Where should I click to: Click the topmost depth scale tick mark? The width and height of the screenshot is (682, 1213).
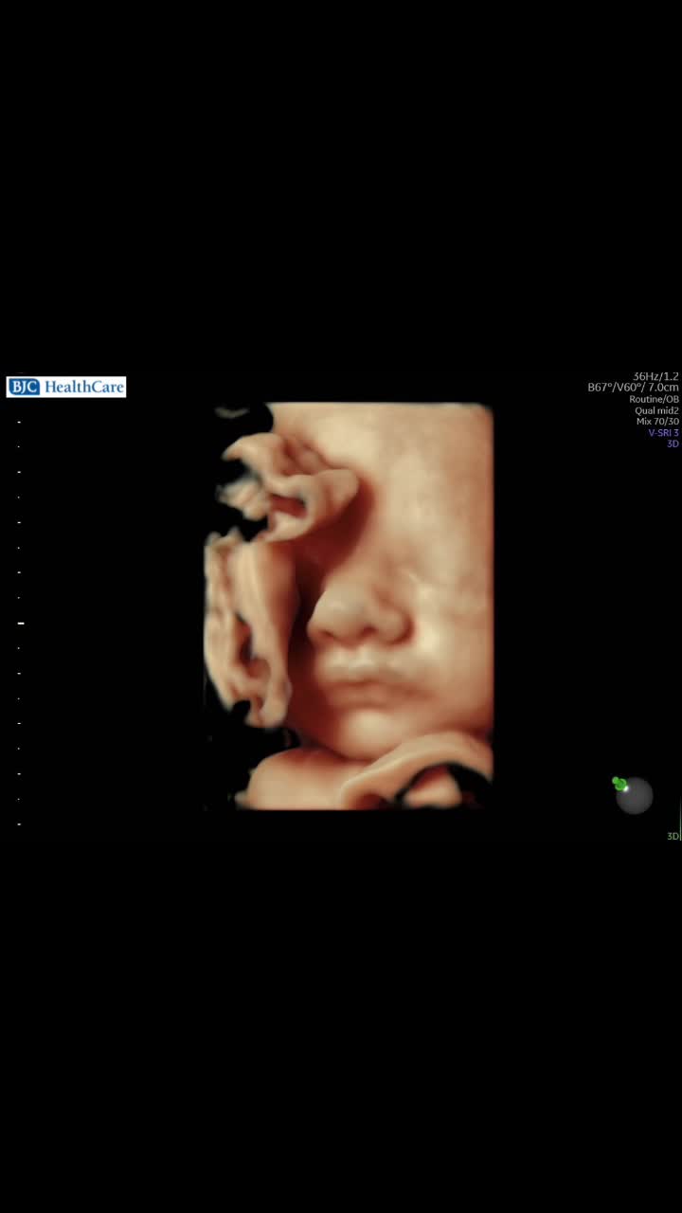pos(19,422)
